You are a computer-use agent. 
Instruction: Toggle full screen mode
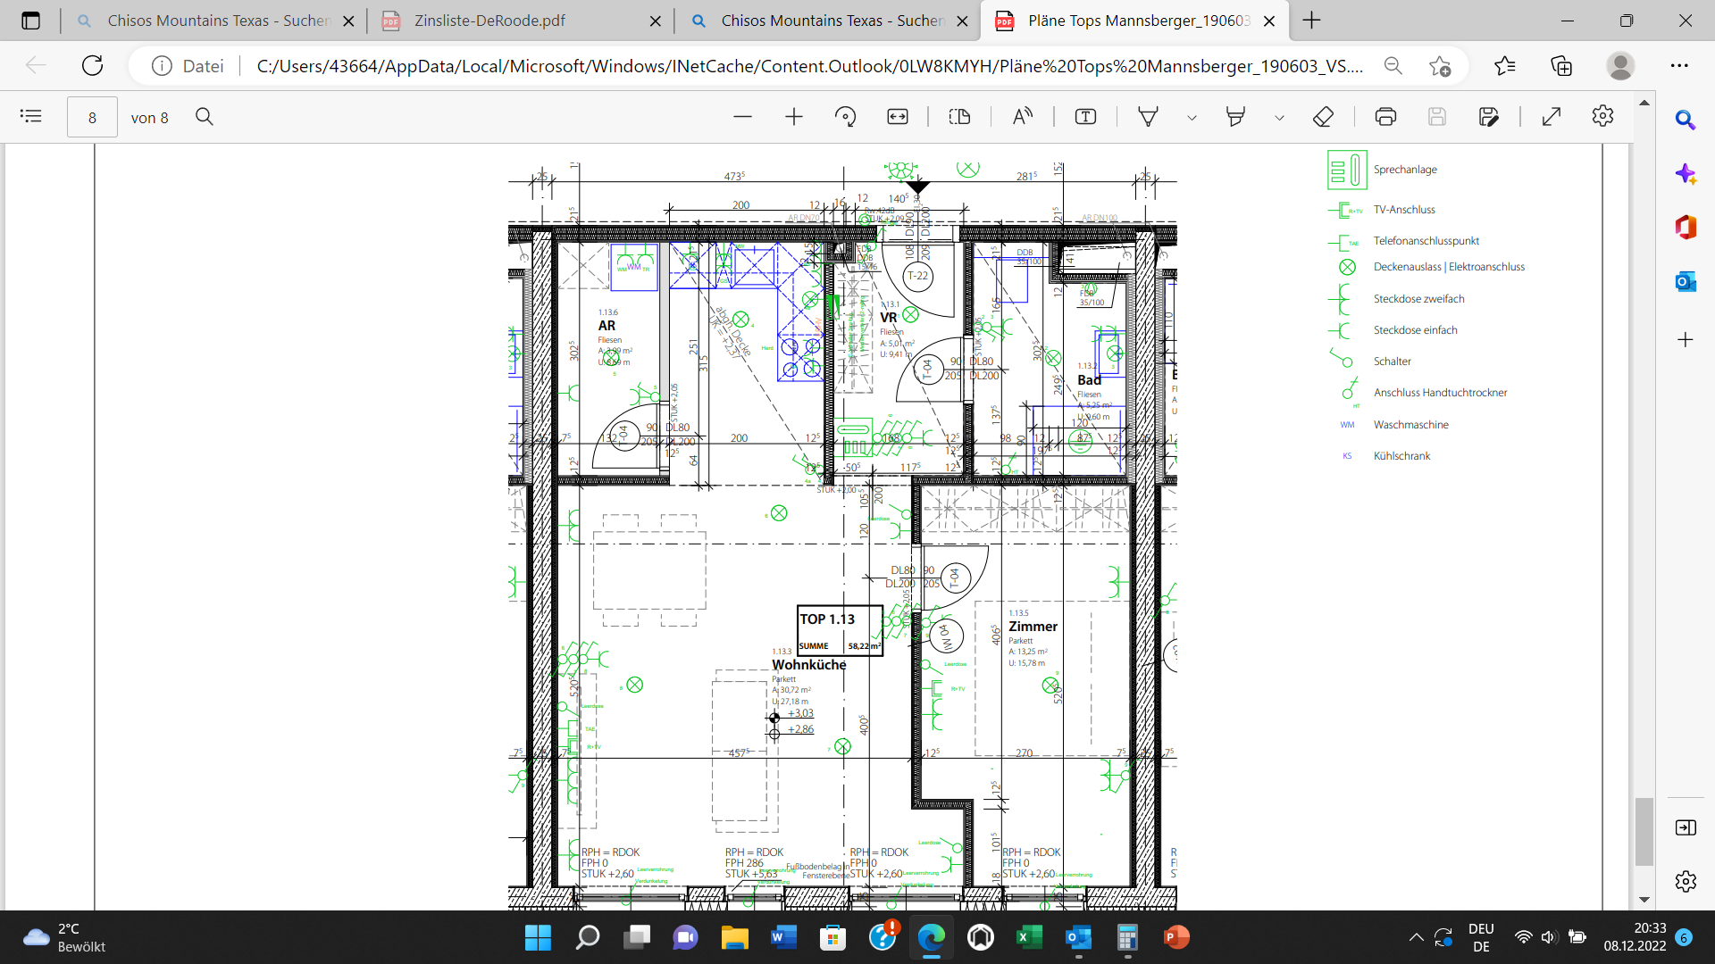click(x=1552, y=117)
